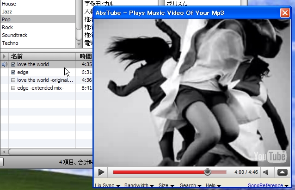Select the Pop genre
The height and width of the screenshot is (190, 295).
pyautogui.click(x=38, y=19)
